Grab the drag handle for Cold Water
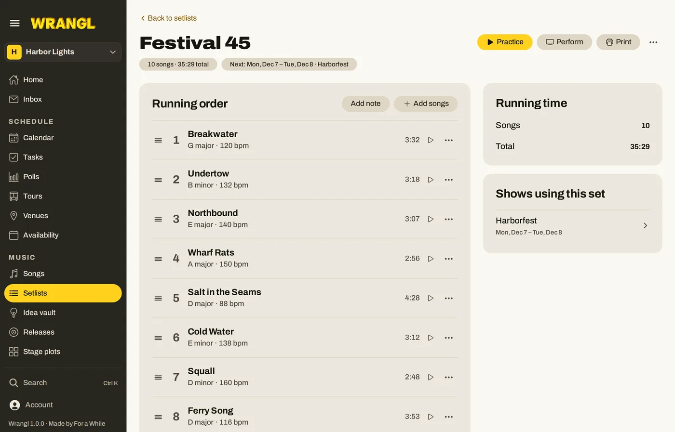This screenshot has height=432, width=675. [x=158, y=338]
